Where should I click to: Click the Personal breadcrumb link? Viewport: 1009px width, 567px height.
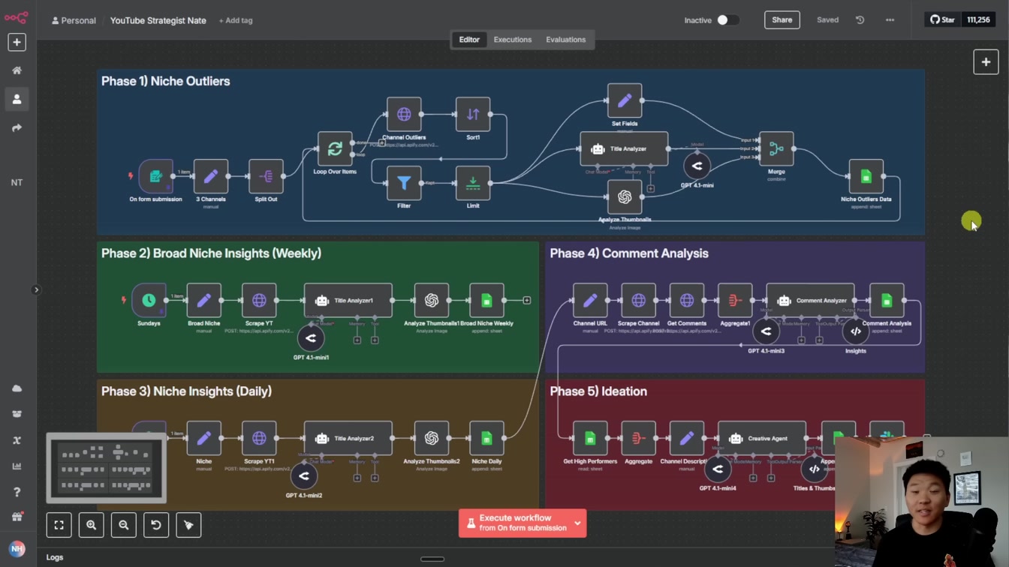74,20
